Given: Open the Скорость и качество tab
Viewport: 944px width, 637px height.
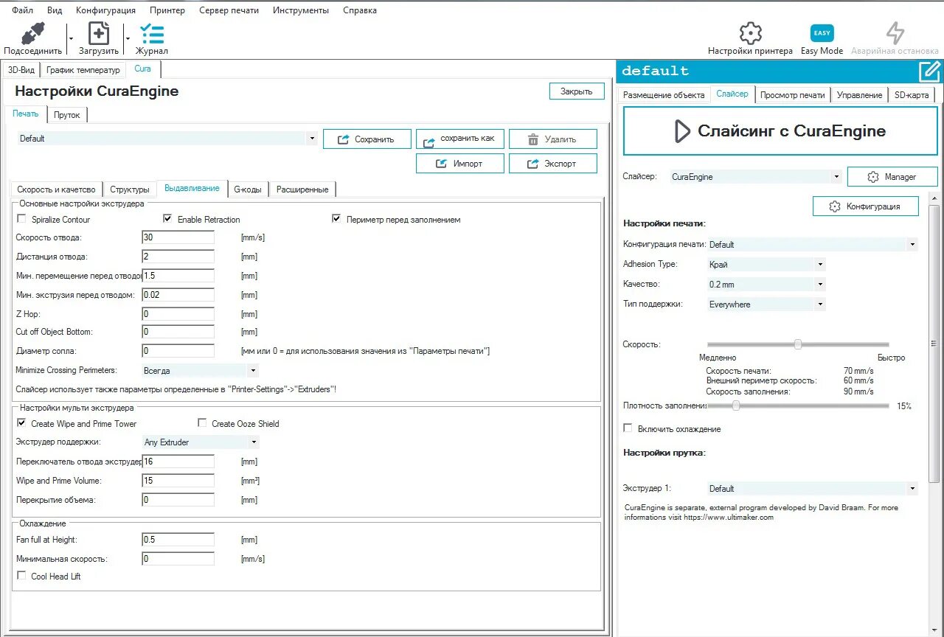Looking at the screenshot, I should (x=56, y=189).
